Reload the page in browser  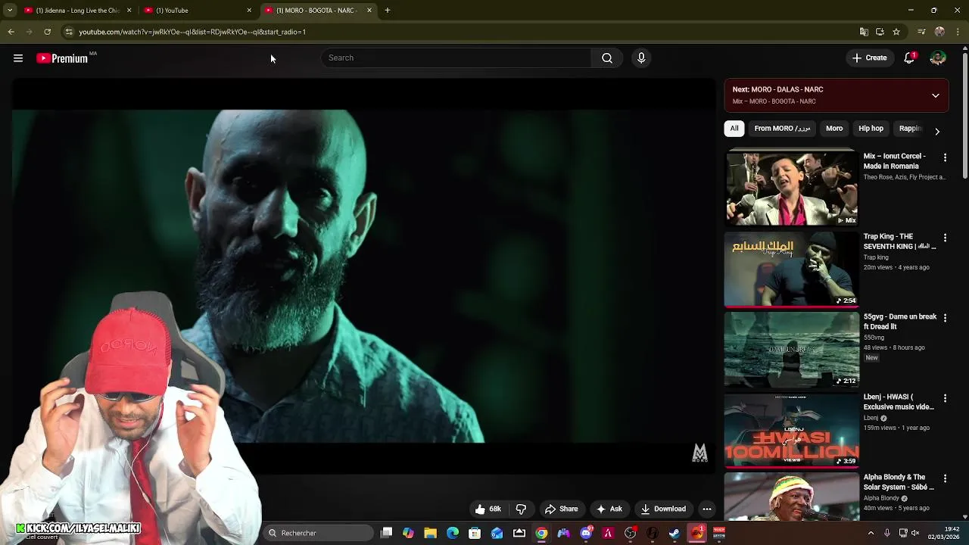tap(47, 32)
